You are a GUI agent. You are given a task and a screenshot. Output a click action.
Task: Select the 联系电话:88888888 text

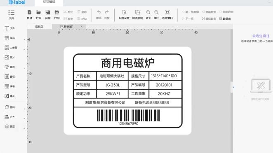coord(152,102)
